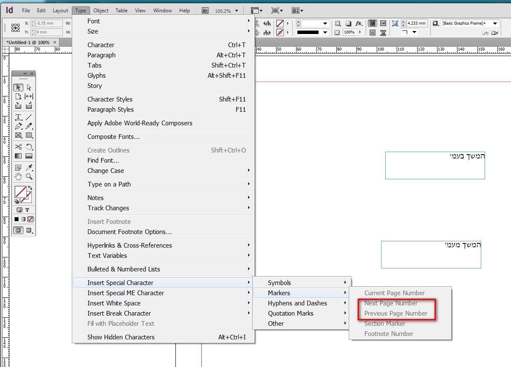This screenshot has height=367, width=511.
Task: Choose Find Font... from the Type menu
Action: pyautogui.click(x=164, y=160)
